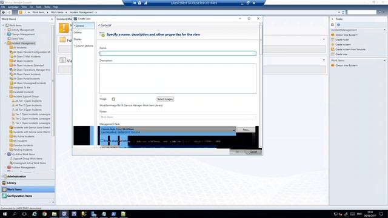The width and height of the screenshot is (388, 218).
Task: Collapse the Incident Support Group node
Action: pos(7,96)
